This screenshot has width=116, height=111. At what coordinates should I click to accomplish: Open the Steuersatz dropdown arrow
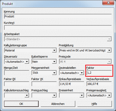pos(27,62)
